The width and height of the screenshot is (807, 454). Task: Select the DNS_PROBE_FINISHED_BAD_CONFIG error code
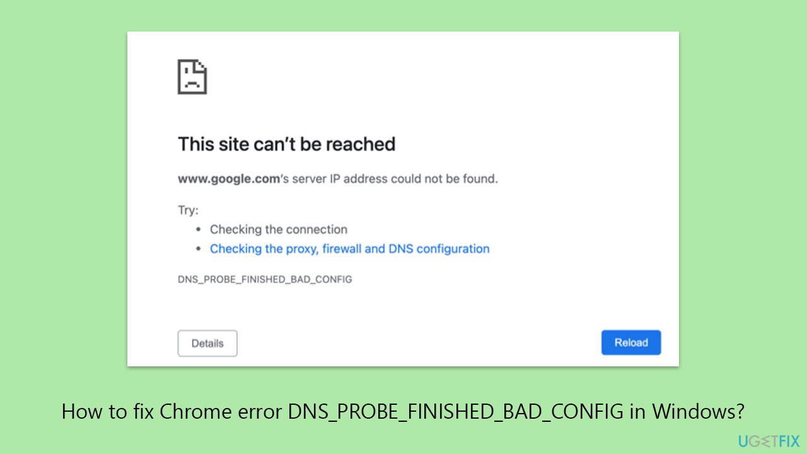pos(265,279)
